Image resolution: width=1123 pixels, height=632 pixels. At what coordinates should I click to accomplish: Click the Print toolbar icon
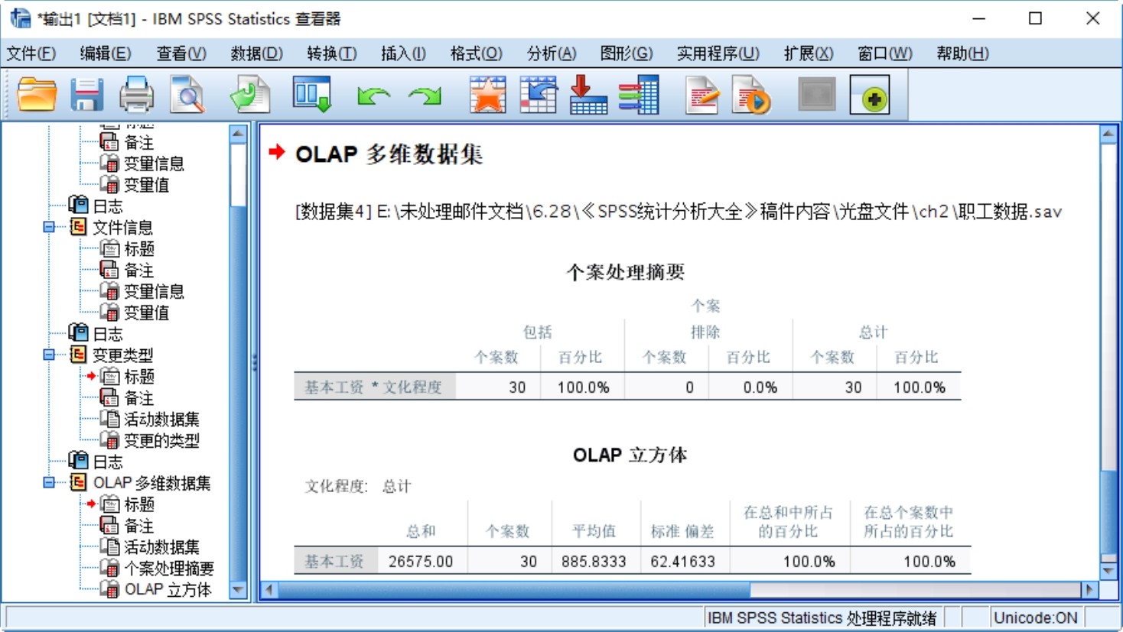[137, 96]
